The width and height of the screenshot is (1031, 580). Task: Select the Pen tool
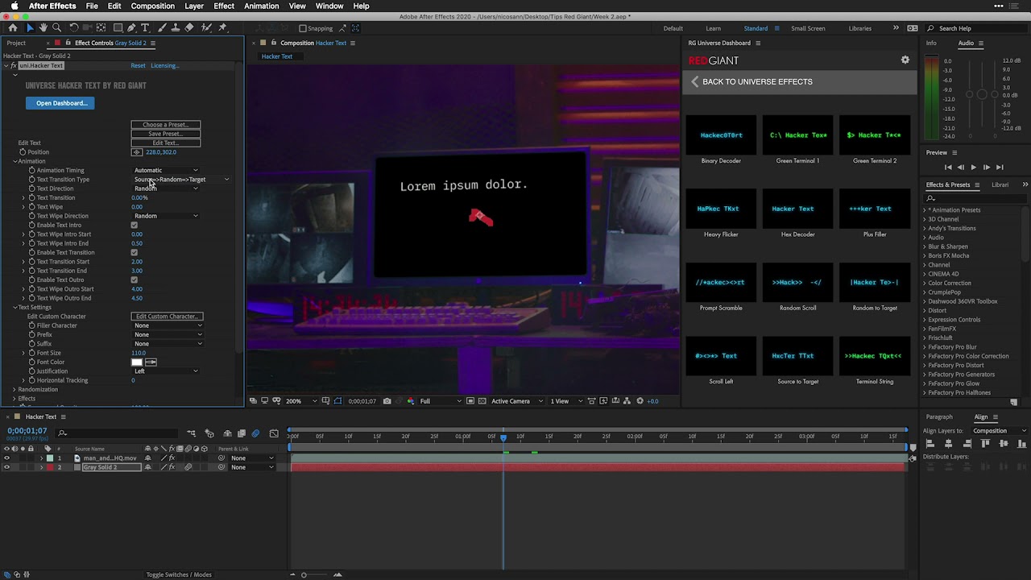coord(131,28)
